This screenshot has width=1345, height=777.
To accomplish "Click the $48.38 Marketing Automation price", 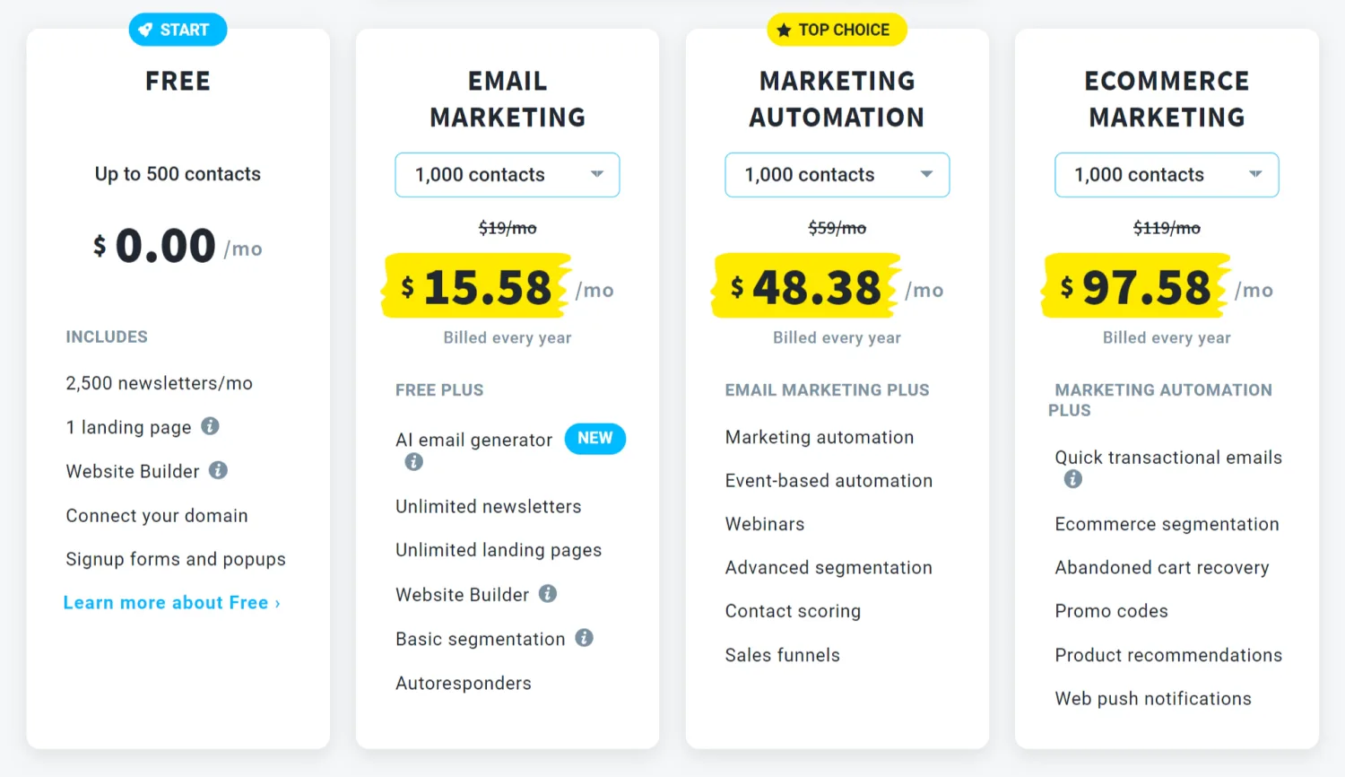I will pyautogui.click(x=807, y=287).
